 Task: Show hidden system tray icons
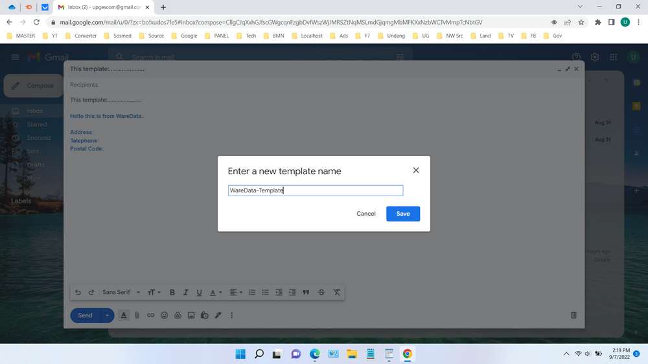coord(566,354)
